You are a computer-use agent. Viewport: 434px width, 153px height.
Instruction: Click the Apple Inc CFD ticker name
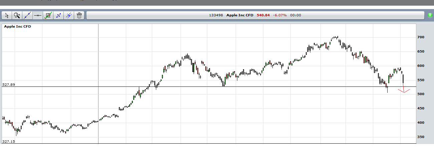pyautogui.click(x=240, y=15)
